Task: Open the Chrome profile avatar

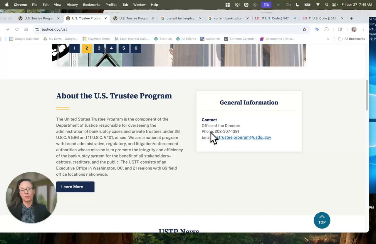Action: (x=354, y=29)
